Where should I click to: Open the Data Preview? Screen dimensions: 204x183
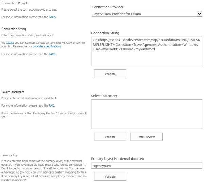[x=146, y=137]
